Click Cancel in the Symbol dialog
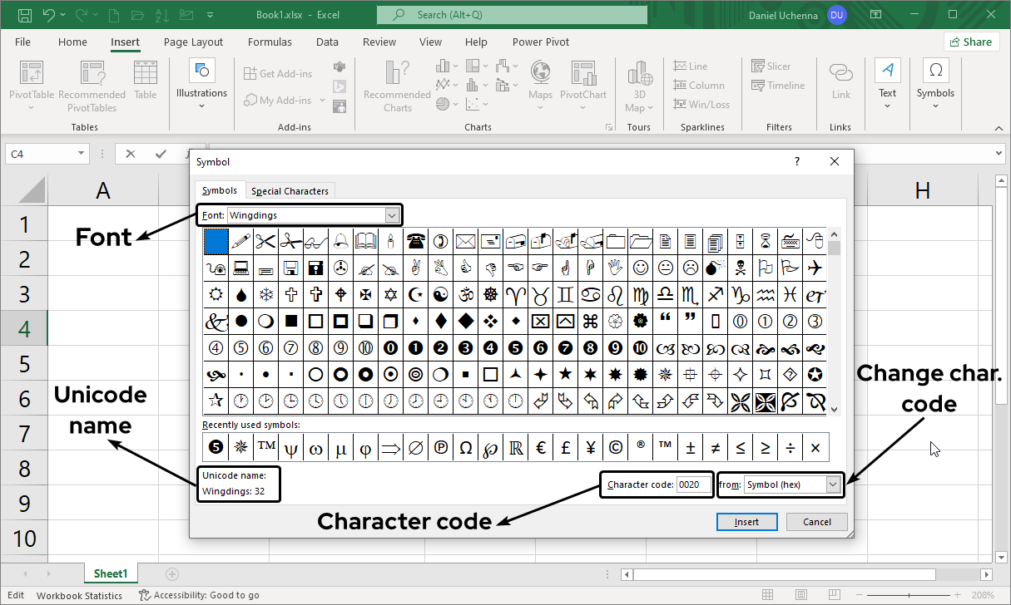 click(x=816, y=522)
